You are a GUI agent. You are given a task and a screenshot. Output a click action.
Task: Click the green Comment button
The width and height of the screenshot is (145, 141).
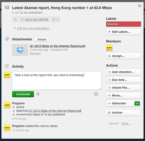click(x=23, y=94)
